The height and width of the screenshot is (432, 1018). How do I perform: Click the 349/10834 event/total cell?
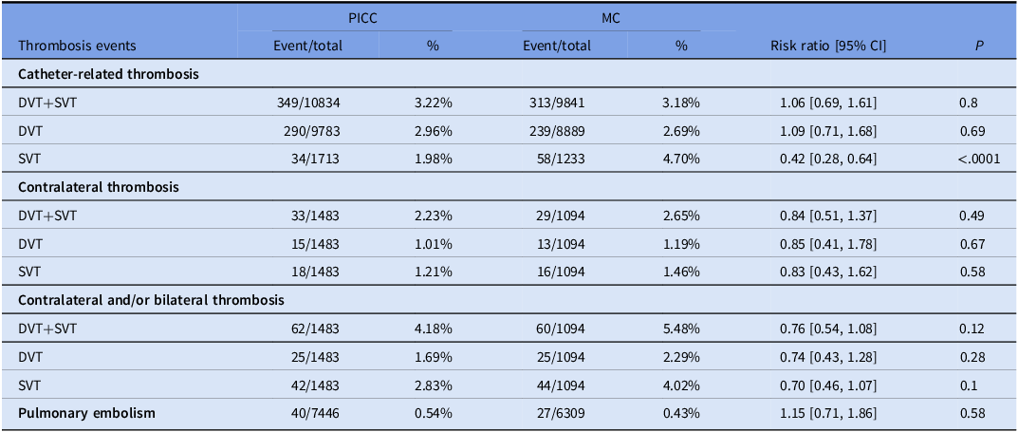(308, 101)
